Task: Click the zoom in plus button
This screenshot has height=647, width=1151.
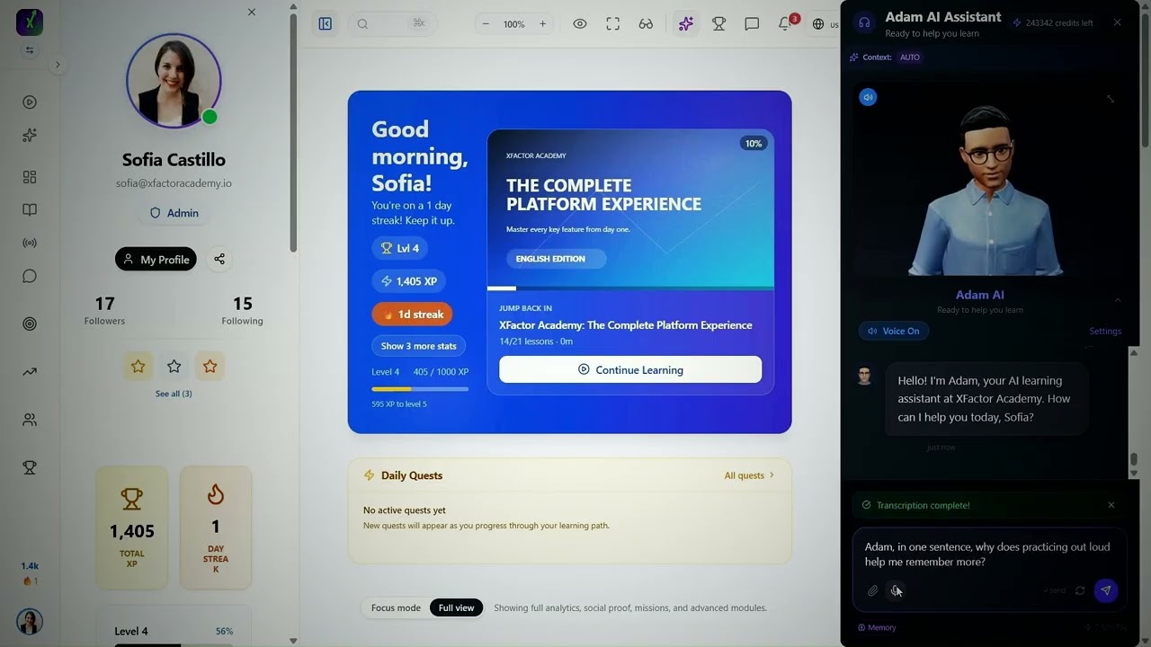Action: [542, 24]
